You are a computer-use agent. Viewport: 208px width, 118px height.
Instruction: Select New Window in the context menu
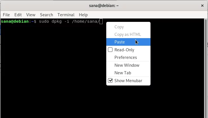(x=128, y=65)
